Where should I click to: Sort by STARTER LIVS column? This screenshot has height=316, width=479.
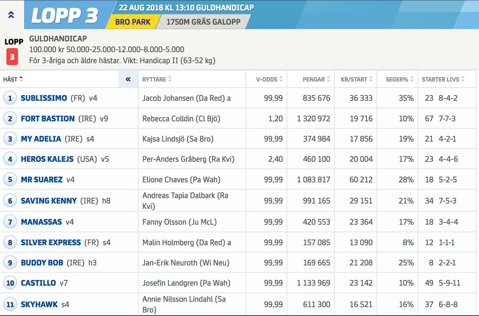coord(443,79)
